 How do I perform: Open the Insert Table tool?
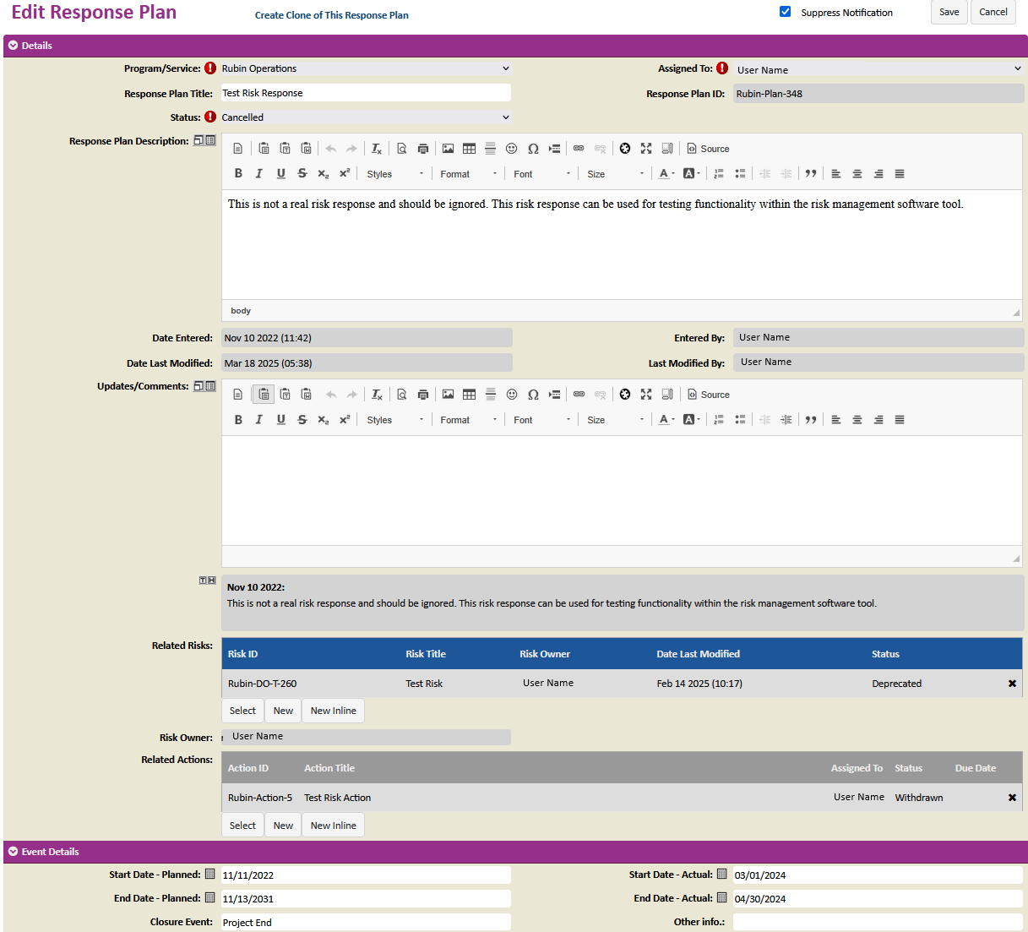pos(469,148)
